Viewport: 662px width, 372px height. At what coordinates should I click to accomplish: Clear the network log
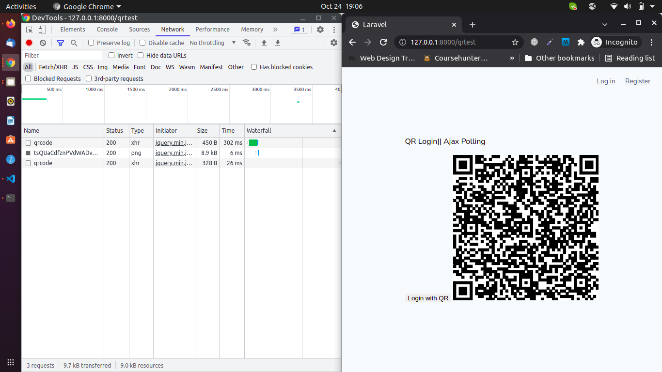point(43,43)
